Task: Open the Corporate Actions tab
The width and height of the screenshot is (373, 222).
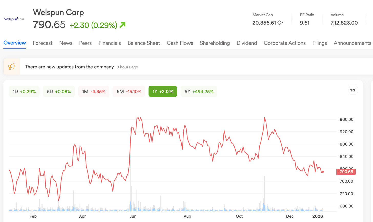Action: pos(285,43)
